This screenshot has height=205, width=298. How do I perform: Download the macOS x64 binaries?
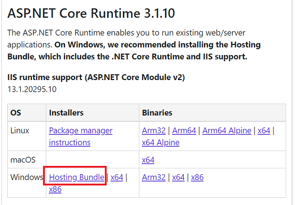pyautogui.click(x=148, y=160)
